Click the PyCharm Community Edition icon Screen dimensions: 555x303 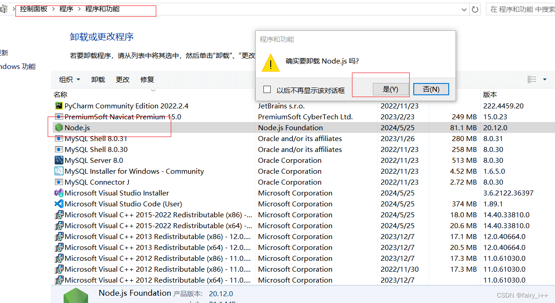(59, 106)
